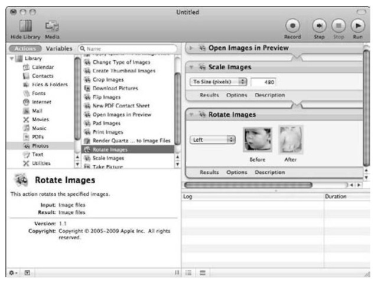Open Options tab under Scale Images

(x=237, y=95)
